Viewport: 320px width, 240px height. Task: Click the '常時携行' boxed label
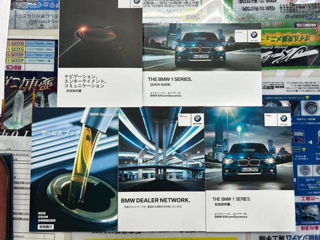coord(45,226)
